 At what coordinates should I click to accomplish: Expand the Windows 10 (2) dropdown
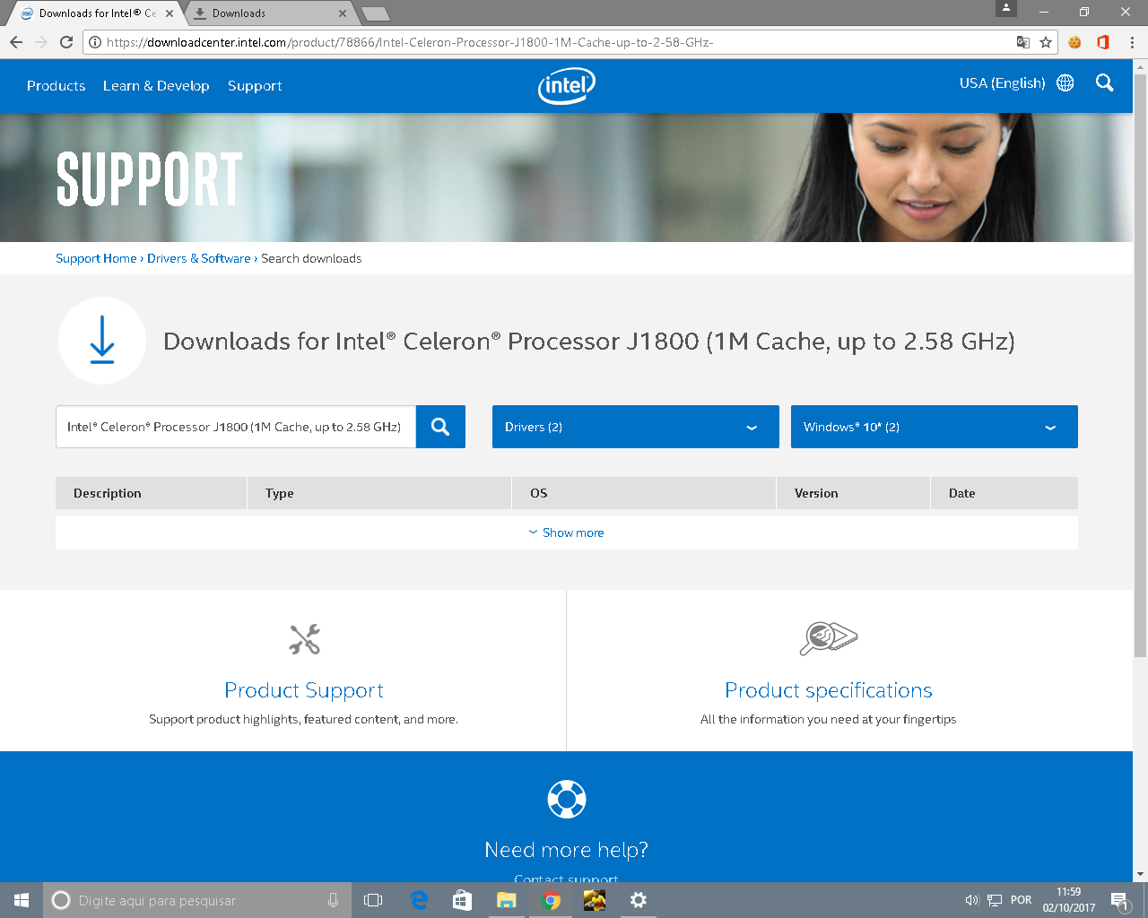[x=935, y=427]
